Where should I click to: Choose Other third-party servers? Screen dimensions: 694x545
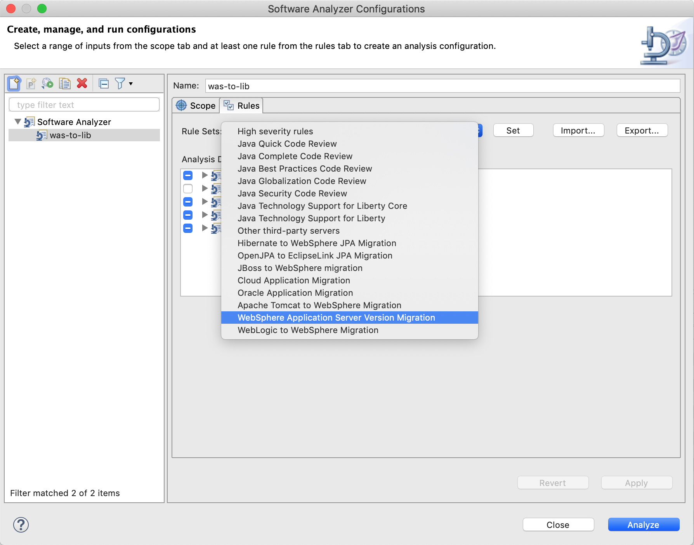pyautogui.click(x=350, y=231)
